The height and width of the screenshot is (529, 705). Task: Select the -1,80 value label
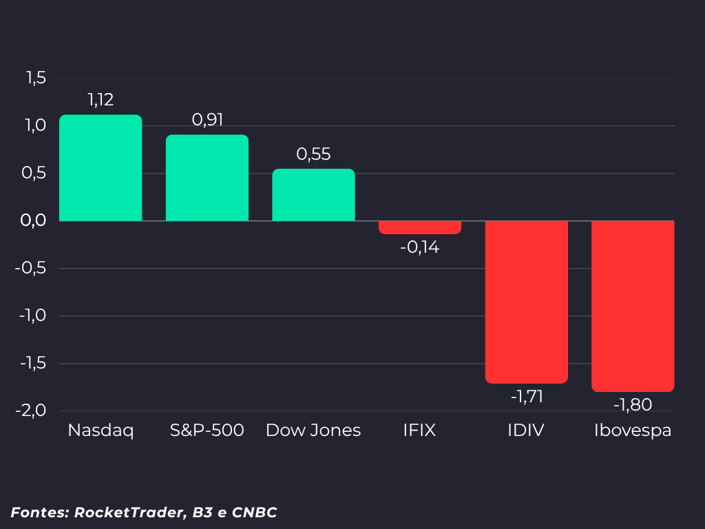pos(633,405)
